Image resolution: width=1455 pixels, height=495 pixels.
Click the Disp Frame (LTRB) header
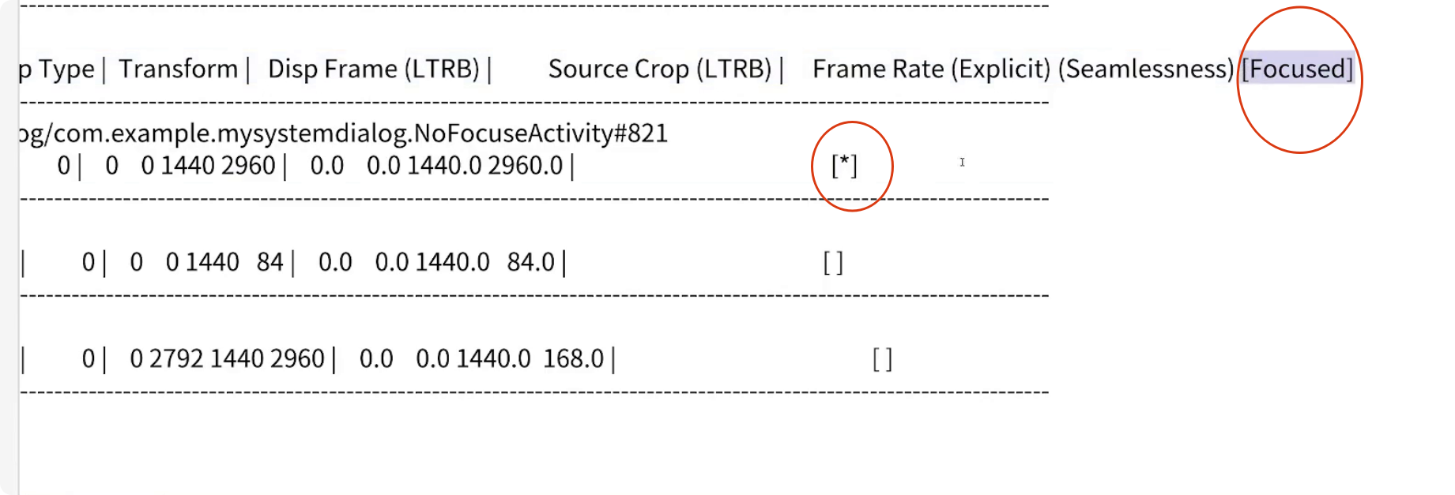pos(374,69)
